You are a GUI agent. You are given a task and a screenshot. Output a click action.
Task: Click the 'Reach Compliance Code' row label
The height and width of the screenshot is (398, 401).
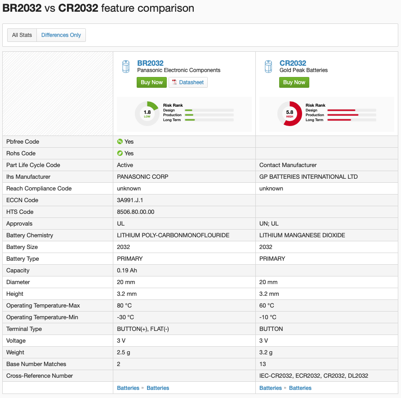pos(39,189)
